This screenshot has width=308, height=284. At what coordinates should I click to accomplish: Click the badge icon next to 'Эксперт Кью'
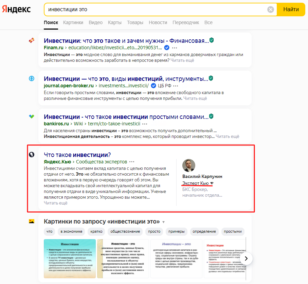coord(212,183)
